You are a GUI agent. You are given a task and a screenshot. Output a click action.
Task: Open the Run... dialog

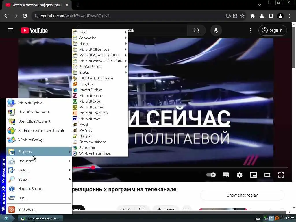[39, 198]
